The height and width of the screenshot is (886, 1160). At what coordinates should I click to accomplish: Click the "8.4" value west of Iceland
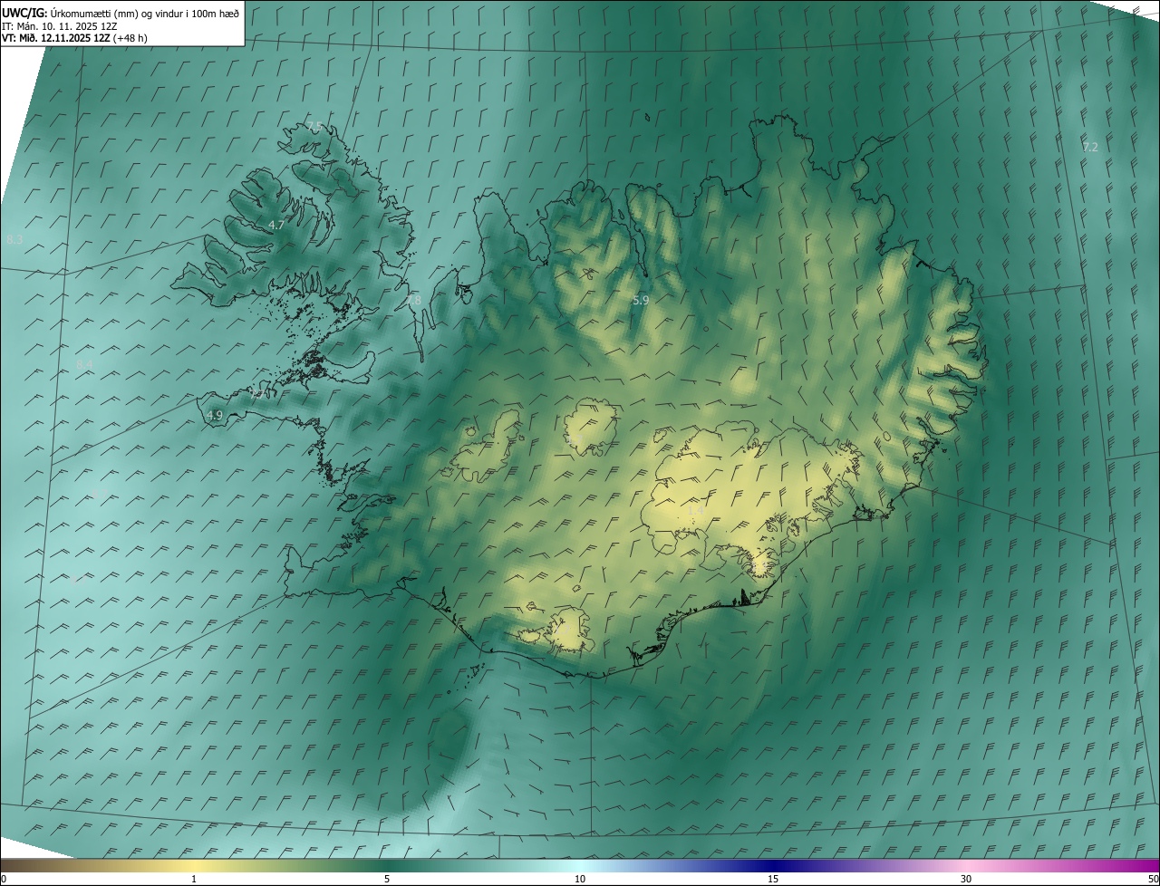84,364
